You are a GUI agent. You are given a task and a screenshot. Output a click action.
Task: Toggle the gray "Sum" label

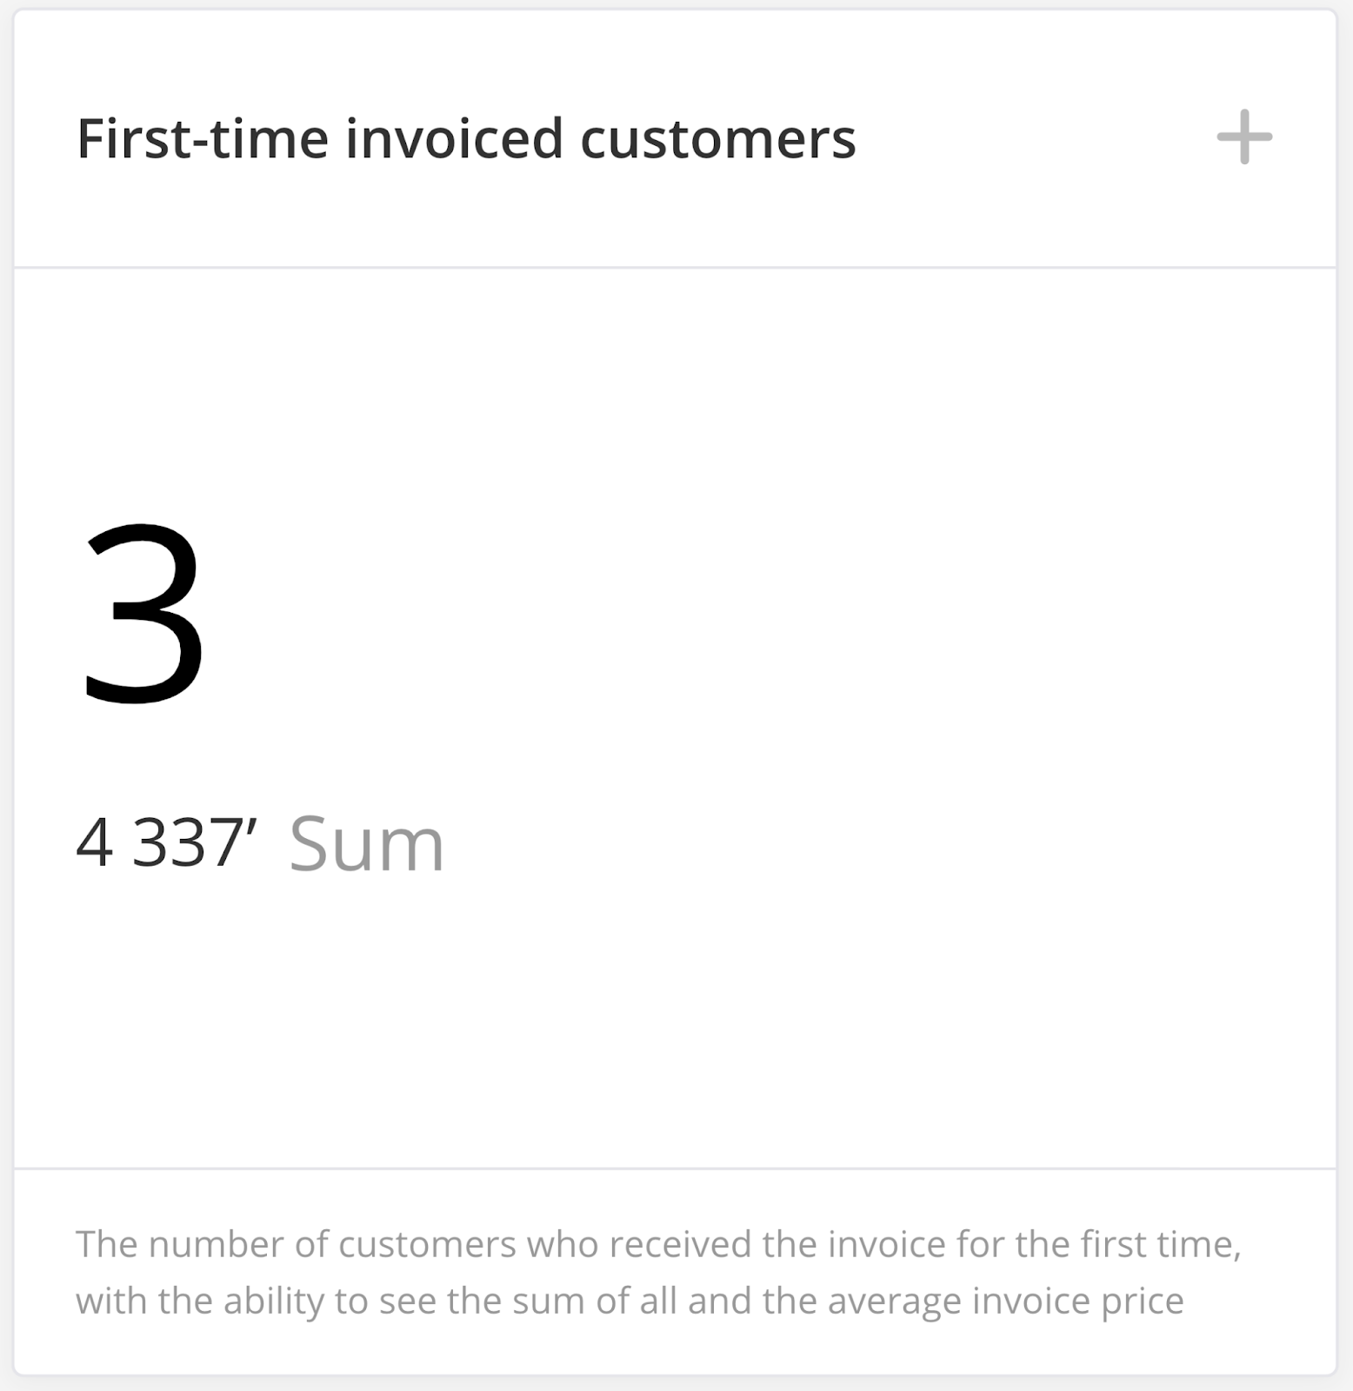(366, 843)
